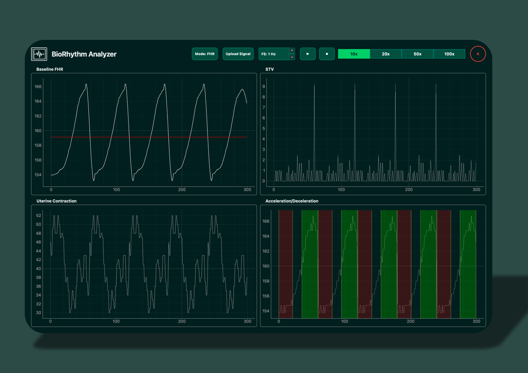
Task: Click the play triangle beside the stop control
Action: (308, 54)
